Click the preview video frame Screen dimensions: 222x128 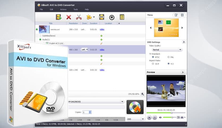tap(166, 91)
